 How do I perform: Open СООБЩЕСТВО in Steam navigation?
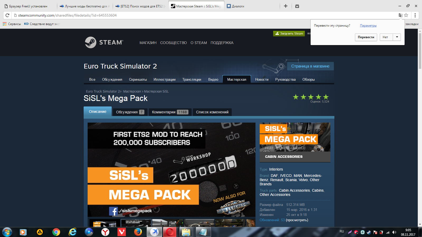click(173, 43)
